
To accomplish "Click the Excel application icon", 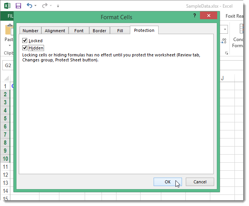I will (x=7, y=6).
